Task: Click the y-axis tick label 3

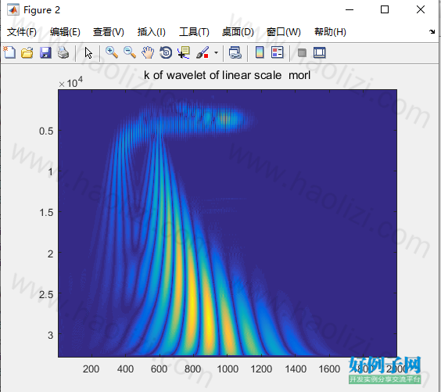Action: tap(50, 335)
